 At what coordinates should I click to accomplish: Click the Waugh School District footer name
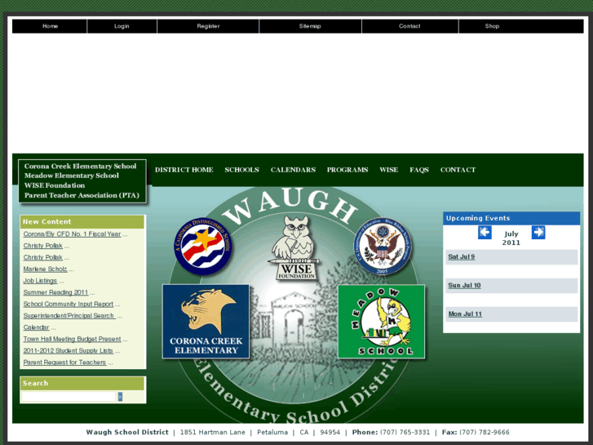[x=127, y=432]
